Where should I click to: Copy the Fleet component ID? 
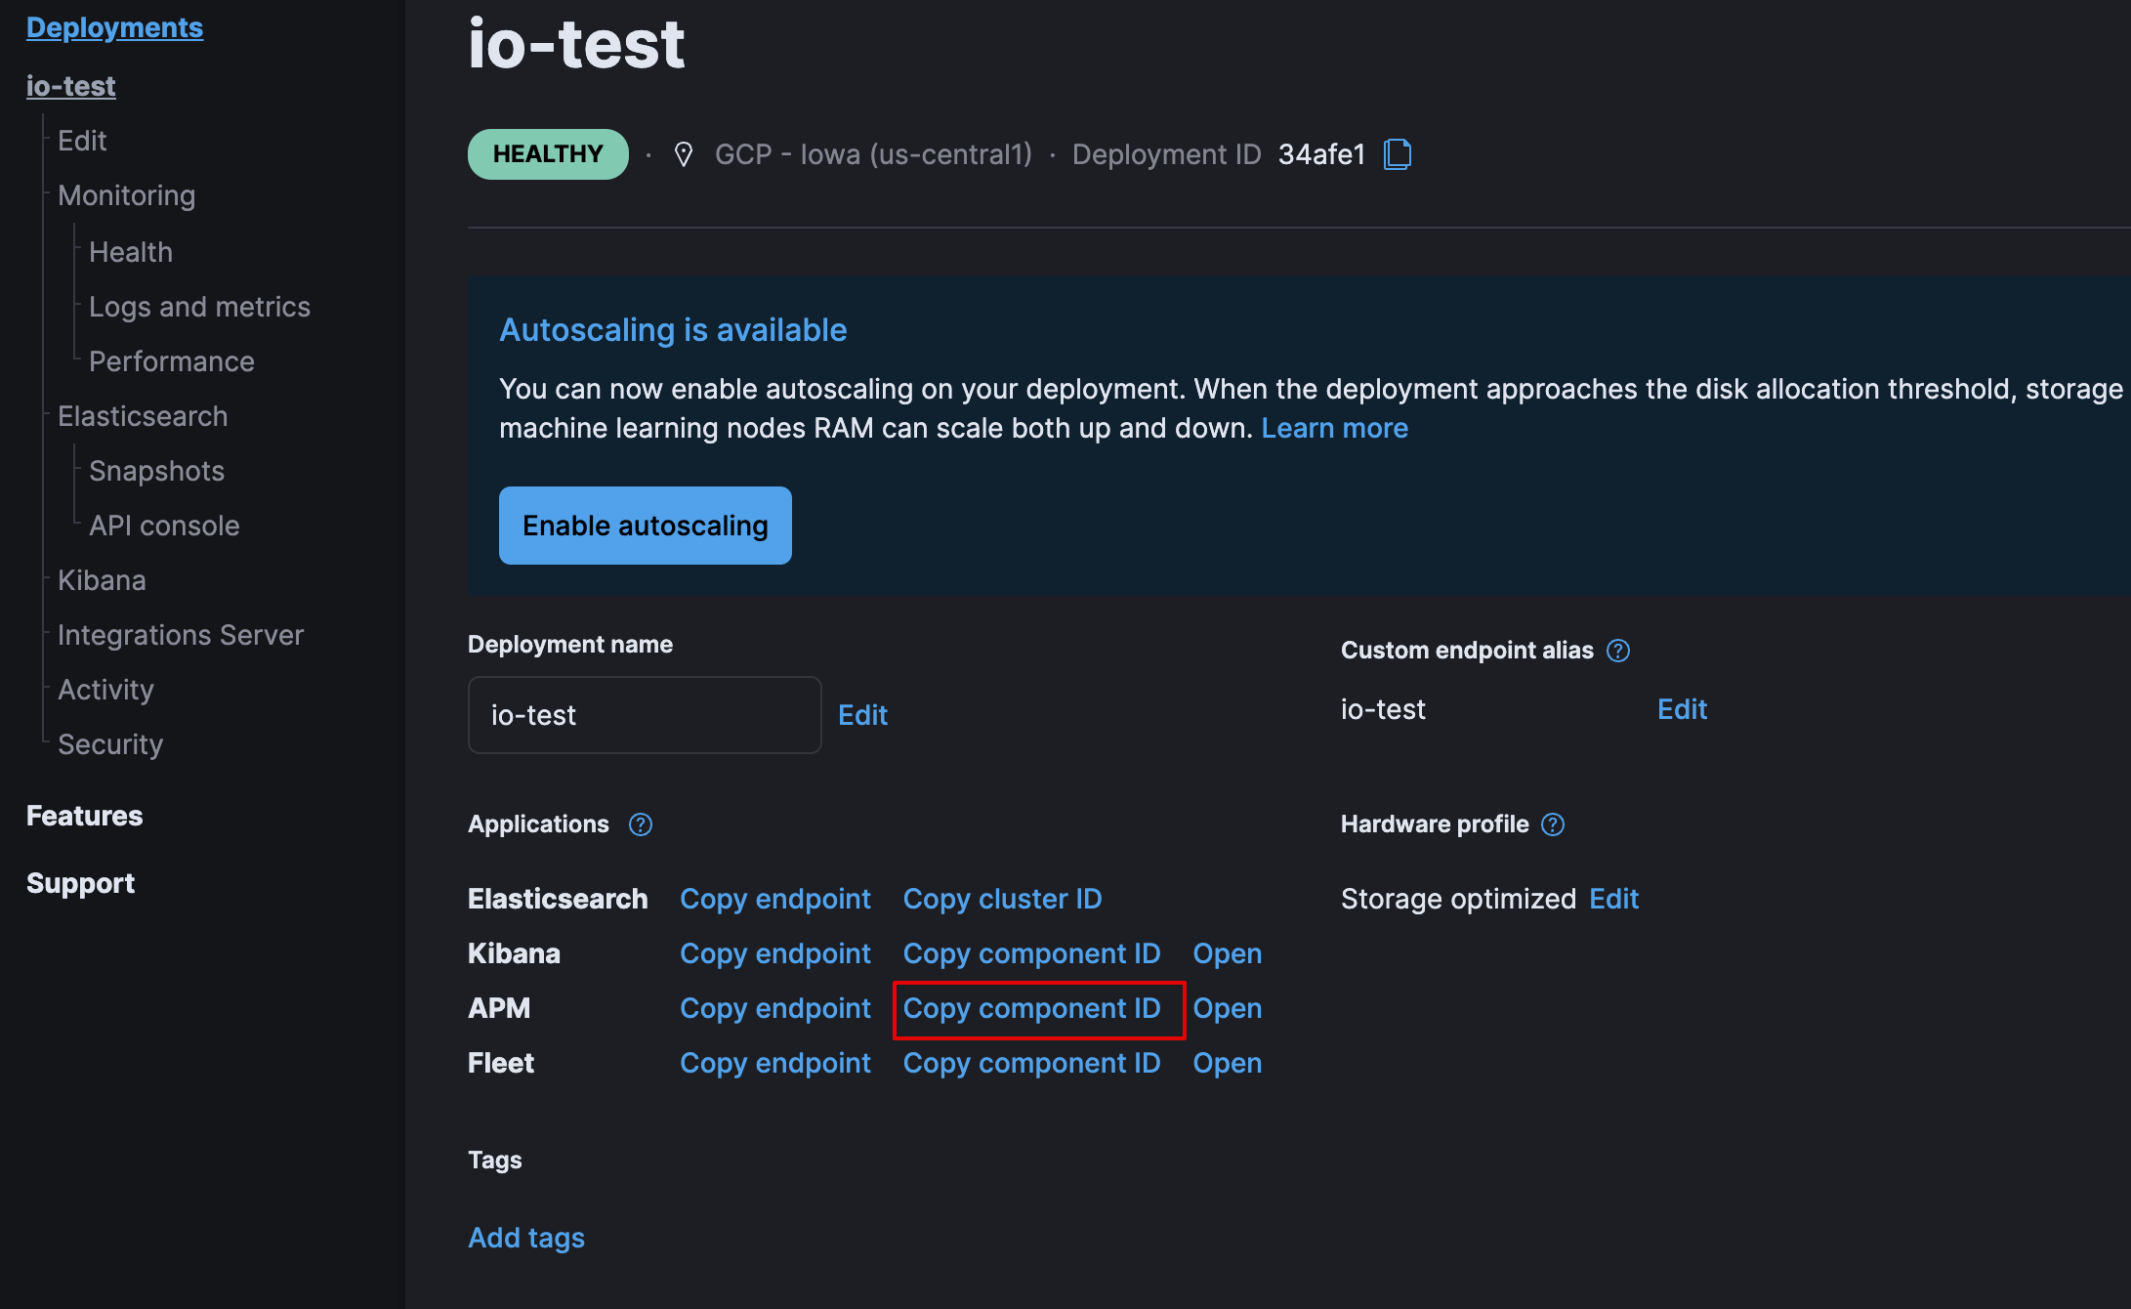[x=1031, y=1063]
